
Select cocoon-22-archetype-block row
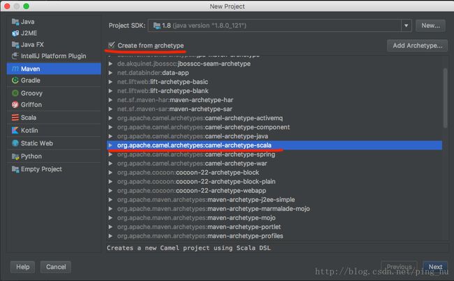pos(274,173)
